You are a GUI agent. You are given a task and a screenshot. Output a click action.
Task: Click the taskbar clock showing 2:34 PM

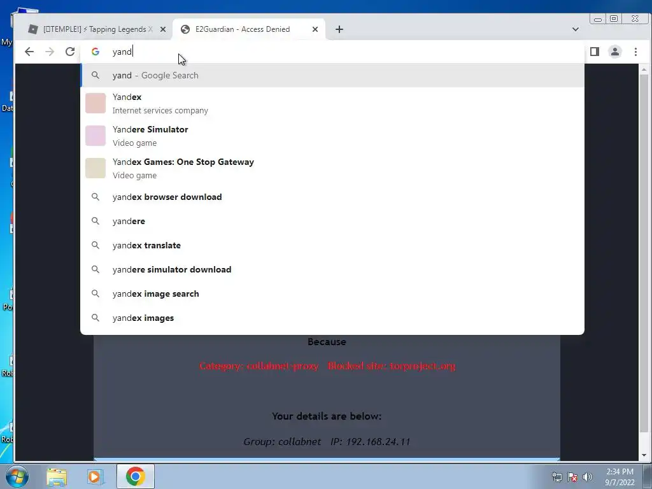pos(620,477)
